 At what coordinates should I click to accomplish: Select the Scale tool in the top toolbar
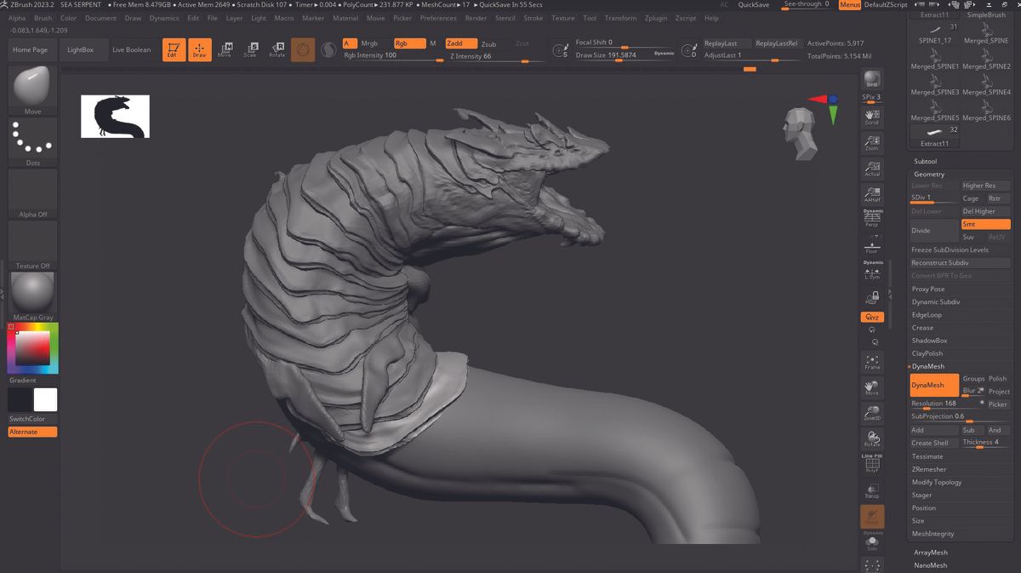point(251,49)
